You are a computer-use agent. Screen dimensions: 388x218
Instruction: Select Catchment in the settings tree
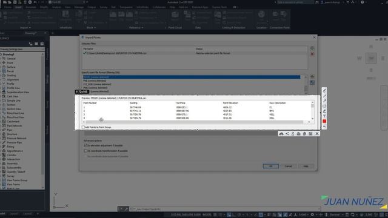click(13, 122)
